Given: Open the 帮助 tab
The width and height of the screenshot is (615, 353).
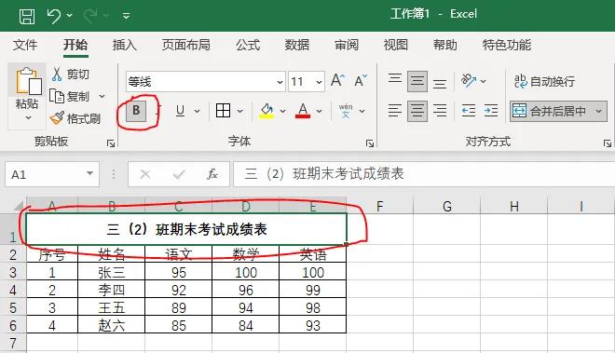Looking at the screenshot, I should (x=445, y=45).
